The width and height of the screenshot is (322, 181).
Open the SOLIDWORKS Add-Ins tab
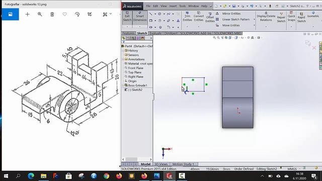pyautogui.click(x=196, y=33)
